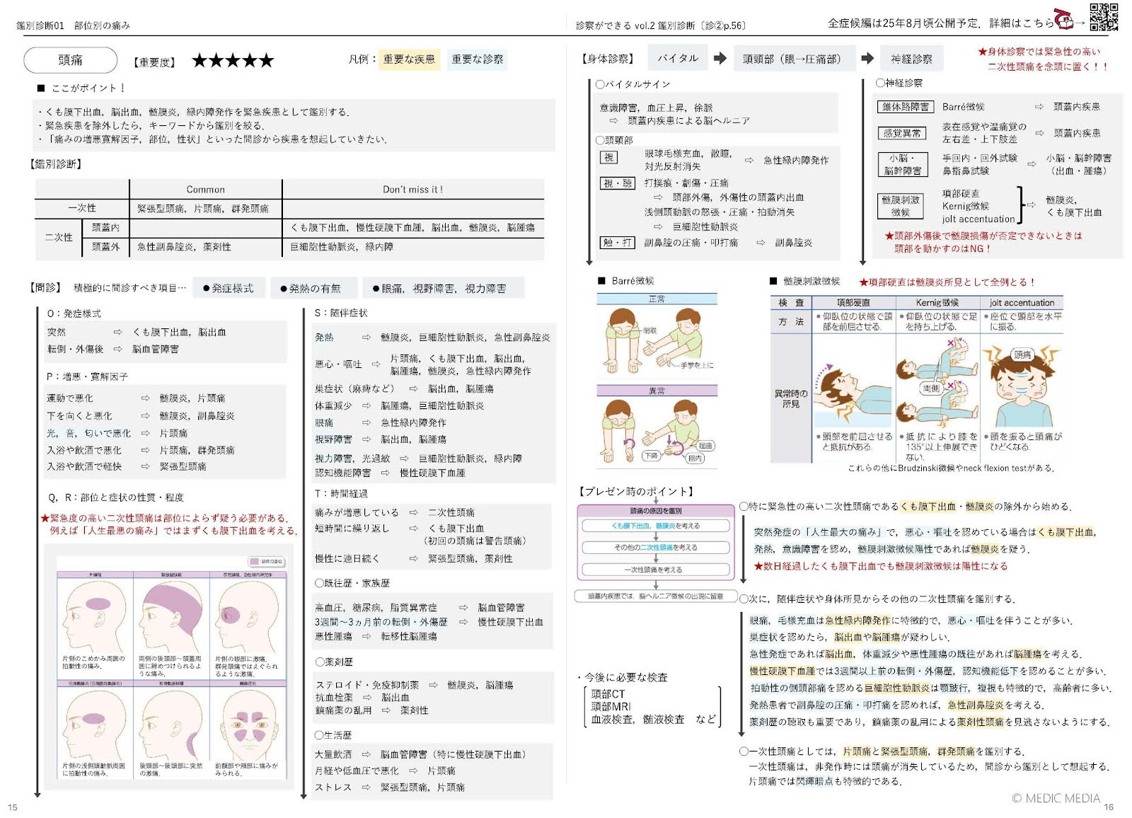Click the 頭痛 title button
Screen dimensions: 1132x818
point(71,60)
